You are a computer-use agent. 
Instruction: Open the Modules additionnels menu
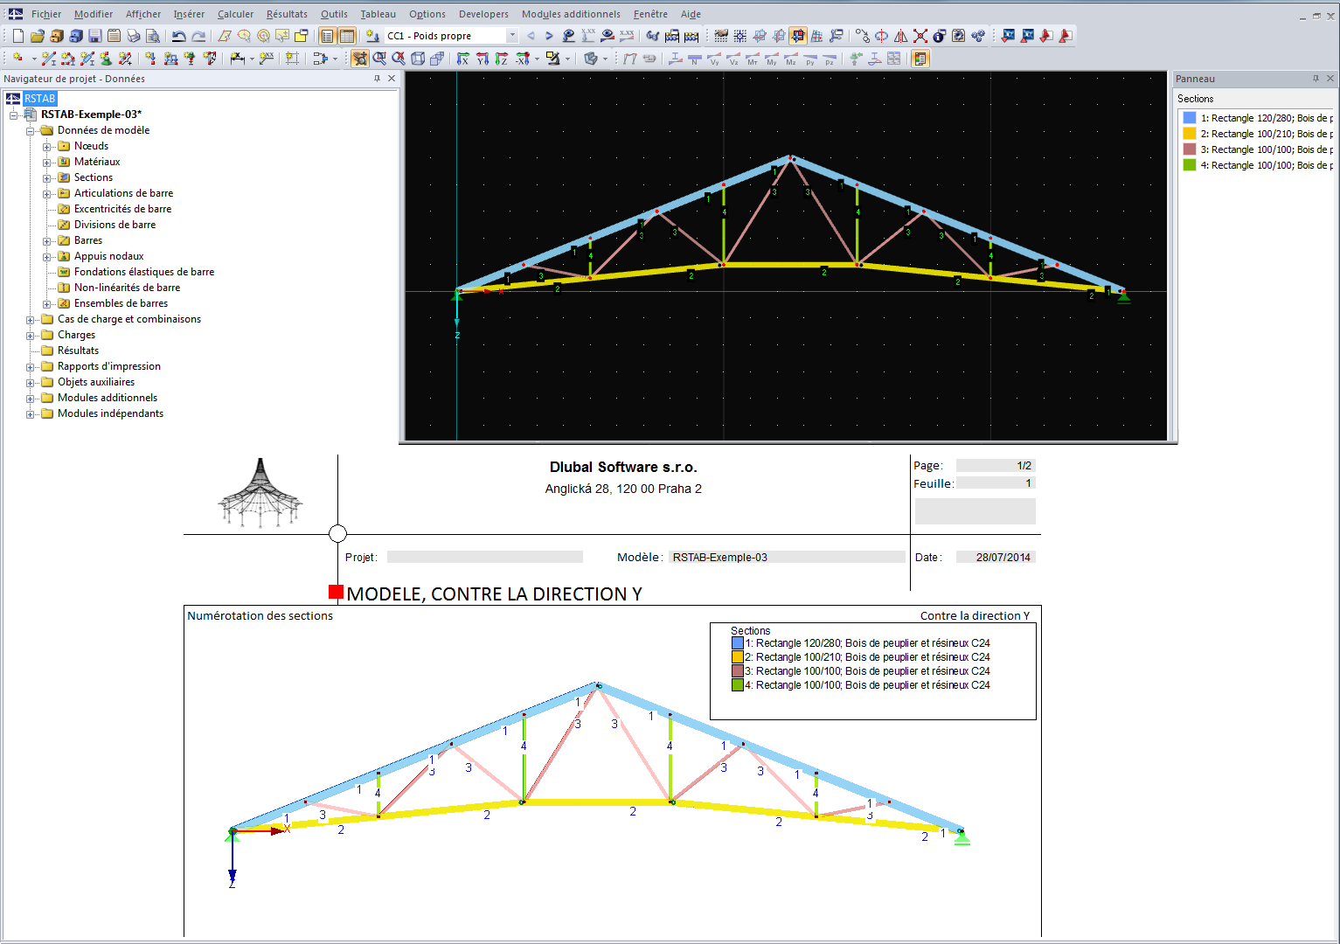tap(571, 14)
